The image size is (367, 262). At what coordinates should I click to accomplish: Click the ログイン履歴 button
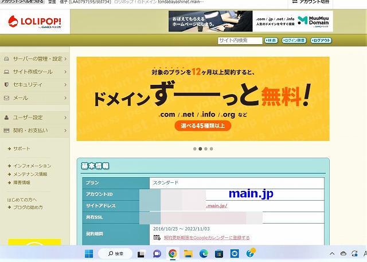pos(294,41)
